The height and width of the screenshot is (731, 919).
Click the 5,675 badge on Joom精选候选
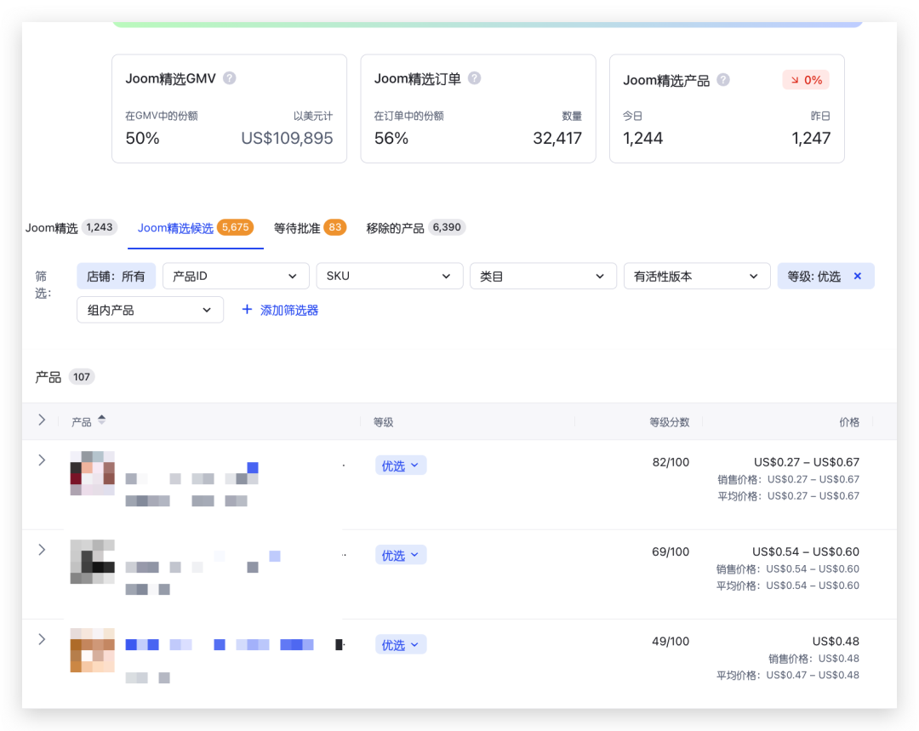[235, 227]
